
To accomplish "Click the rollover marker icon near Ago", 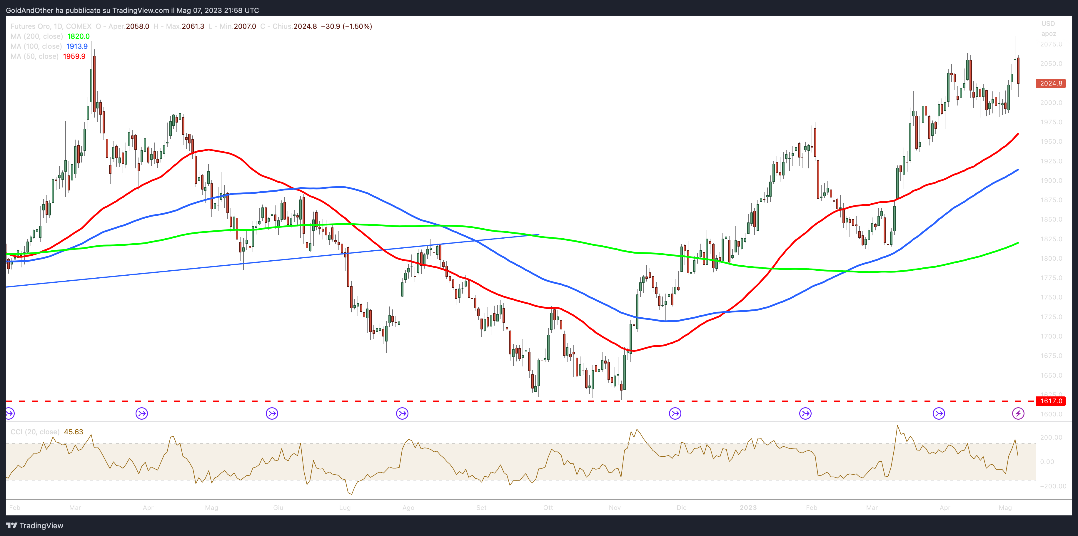I will (402, 413).
